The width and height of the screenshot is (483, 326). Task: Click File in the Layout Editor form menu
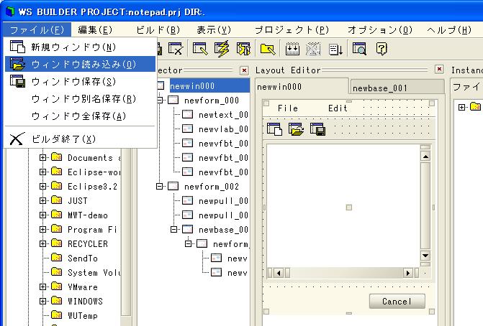coord(288,108)
